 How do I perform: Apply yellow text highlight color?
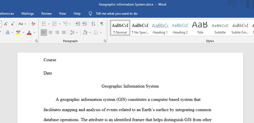point(18,32)
